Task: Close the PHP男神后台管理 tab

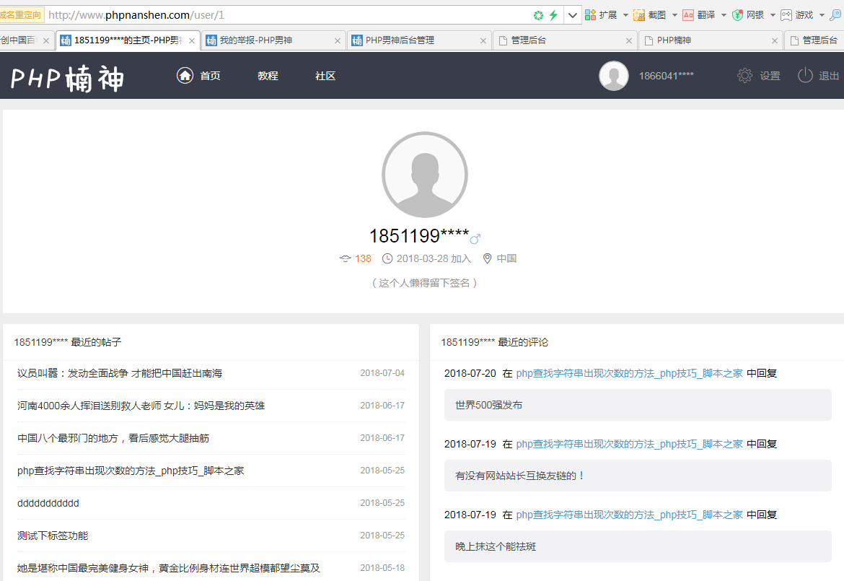Action: point(483,40)
